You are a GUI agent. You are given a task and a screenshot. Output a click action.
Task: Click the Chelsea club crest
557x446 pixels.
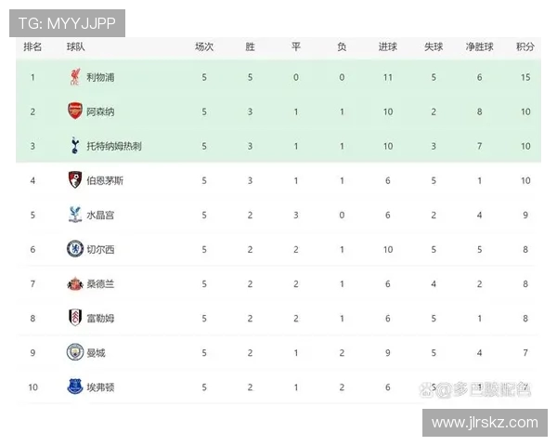point(74,249)
